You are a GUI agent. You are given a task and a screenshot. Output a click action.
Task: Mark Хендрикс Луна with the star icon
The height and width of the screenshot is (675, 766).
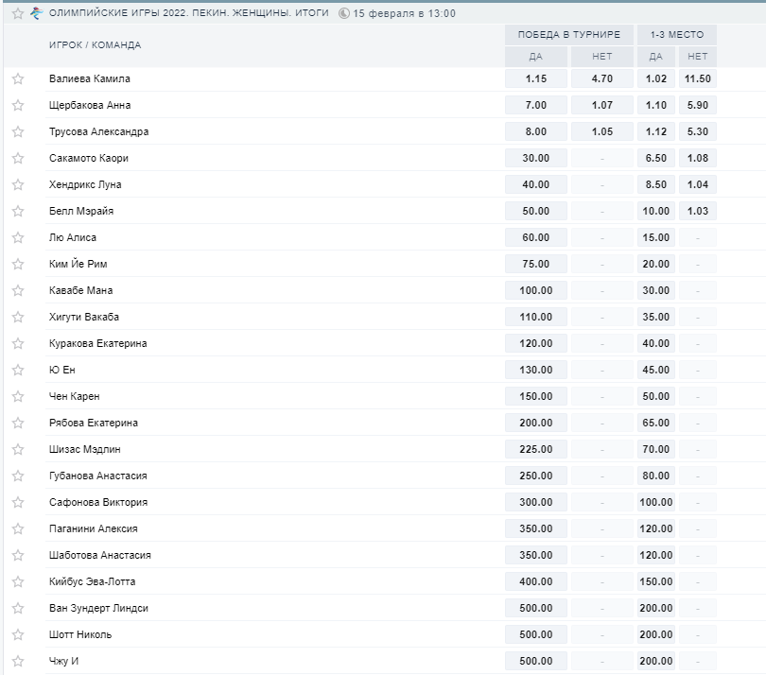(x=17, y=185)
